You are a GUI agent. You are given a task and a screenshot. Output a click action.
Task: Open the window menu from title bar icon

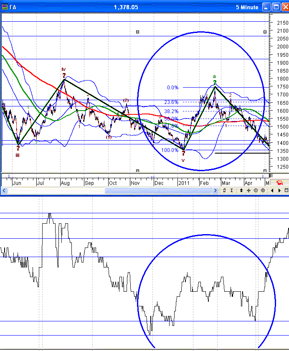5,7
